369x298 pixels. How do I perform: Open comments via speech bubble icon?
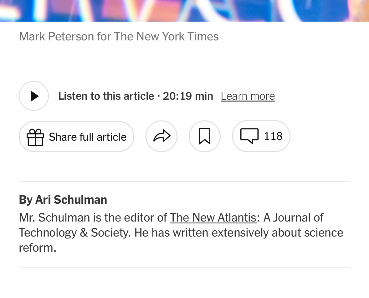click(249, 136)
